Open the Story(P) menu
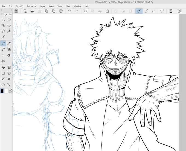186x151 pixels. (x=20, y=6)
